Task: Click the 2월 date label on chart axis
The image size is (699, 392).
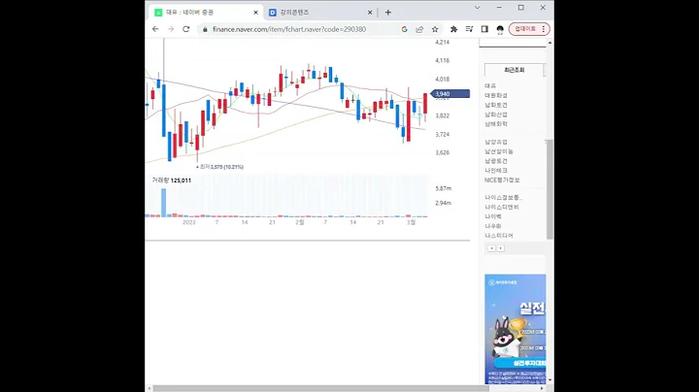Action: point(300,222)
